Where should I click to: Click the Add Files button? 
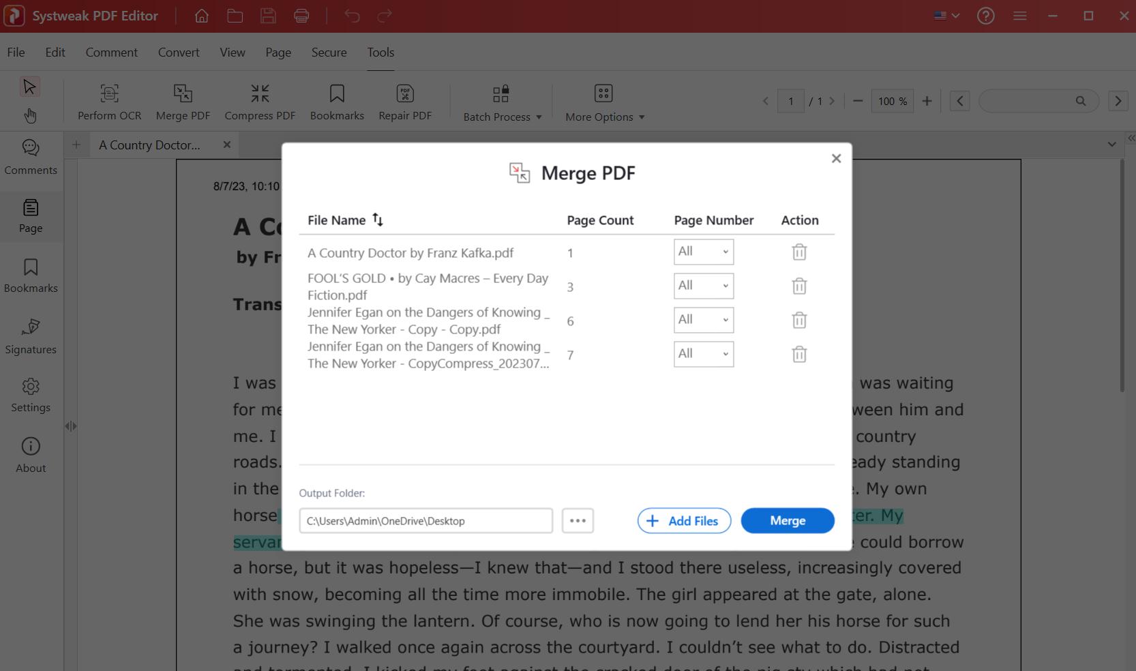click(683, 520)
